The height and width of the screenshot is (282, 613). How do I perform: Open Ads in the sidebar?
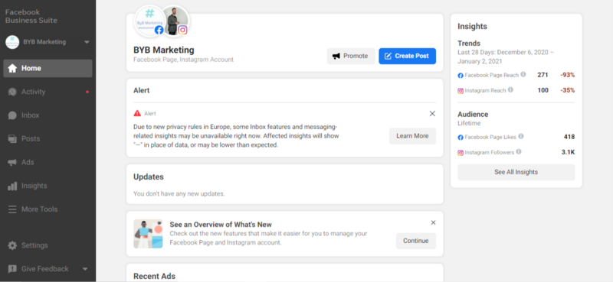[48, 162]
